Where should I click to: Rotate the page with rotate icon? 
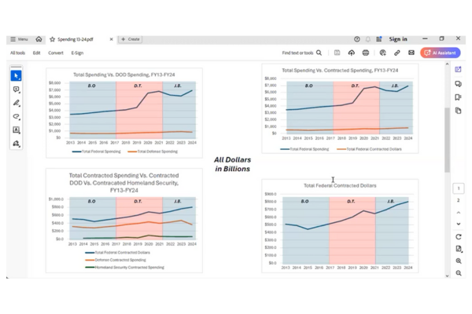(x=459, y=236)
